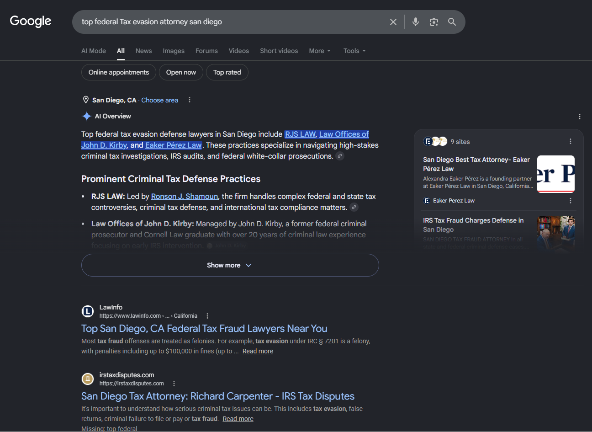Open three-dot menu for LawInfo result
The image size is (592, 432).
[207, 316]
